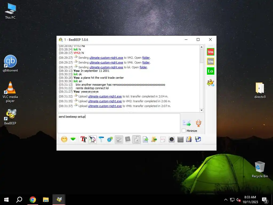Open folder link in VM2 sending line

click(146, 58)
